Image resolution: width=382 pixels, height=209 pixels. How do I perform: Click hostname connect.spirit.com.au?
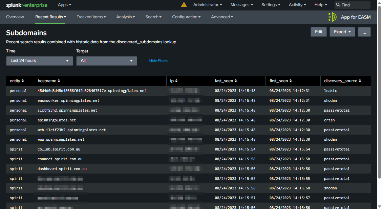tap(60, 159)
